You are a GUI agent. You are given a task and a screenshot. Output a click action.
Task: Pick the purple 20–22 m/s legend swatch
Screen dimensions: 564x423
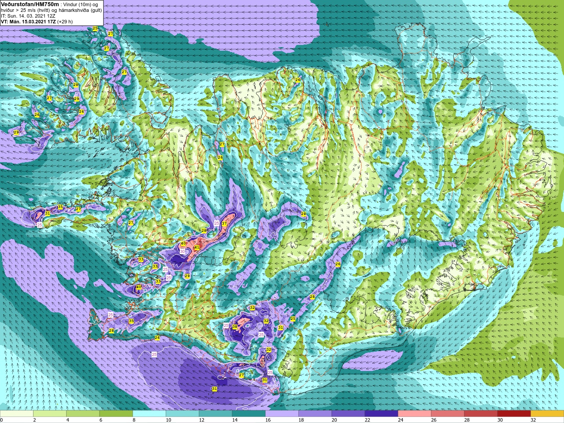tap(348, 414)
